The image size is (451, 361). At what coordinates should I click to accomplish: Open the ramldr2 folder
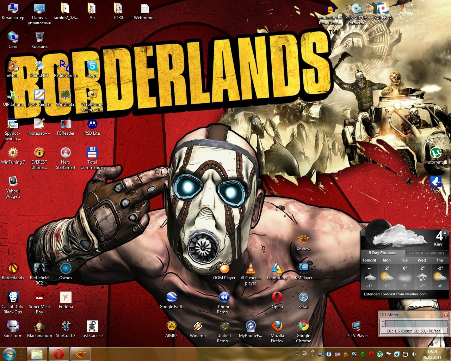66,11
